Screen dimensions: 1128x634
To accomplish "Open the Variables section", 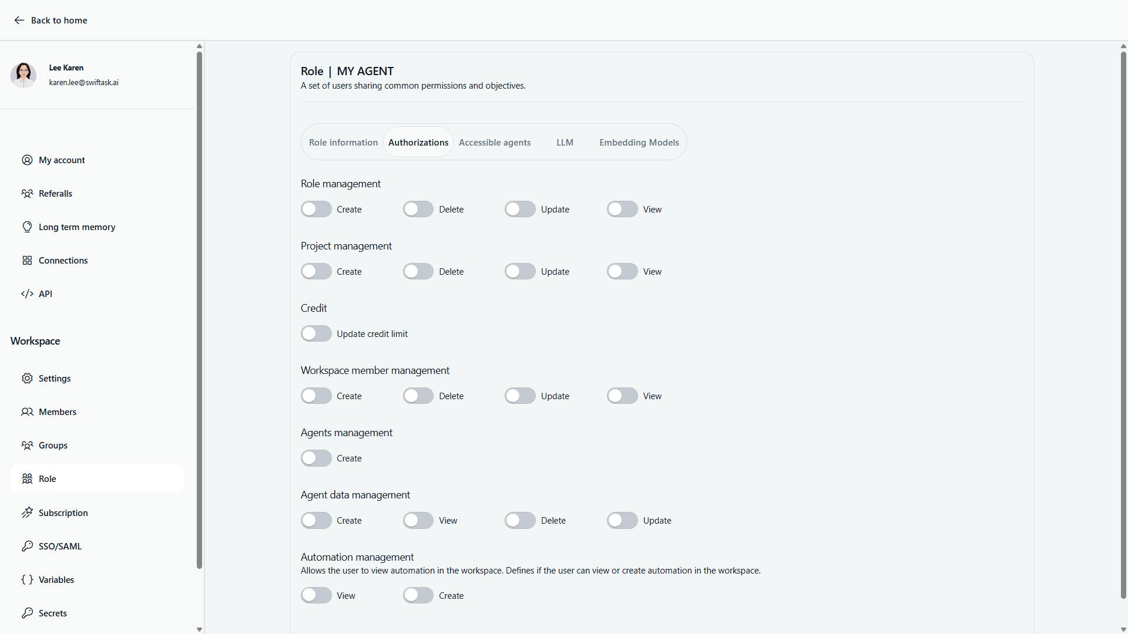I will click(56, 579).
